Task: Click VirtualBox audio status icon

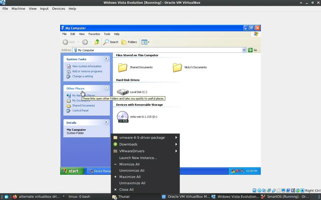Action: [264, 190]
